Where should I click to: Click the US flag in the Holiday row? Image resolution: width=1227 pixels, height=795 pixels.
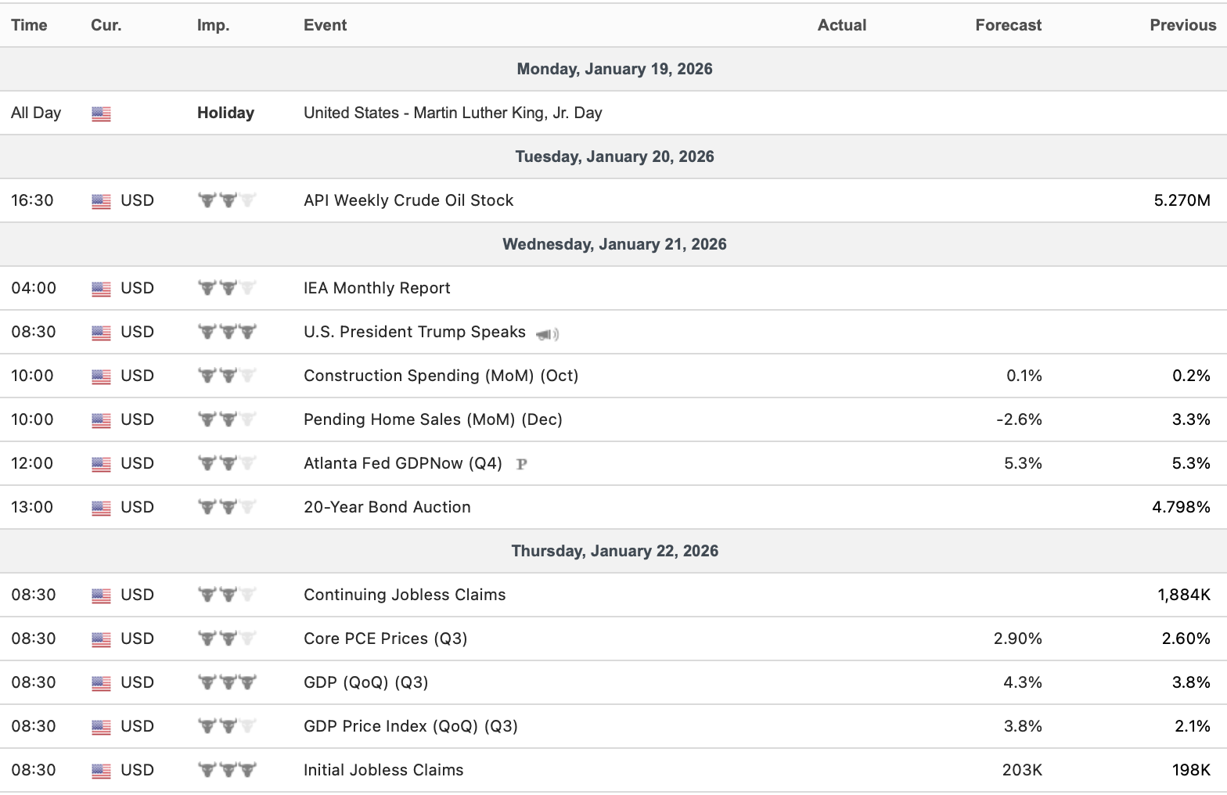(x=101, y=114)
